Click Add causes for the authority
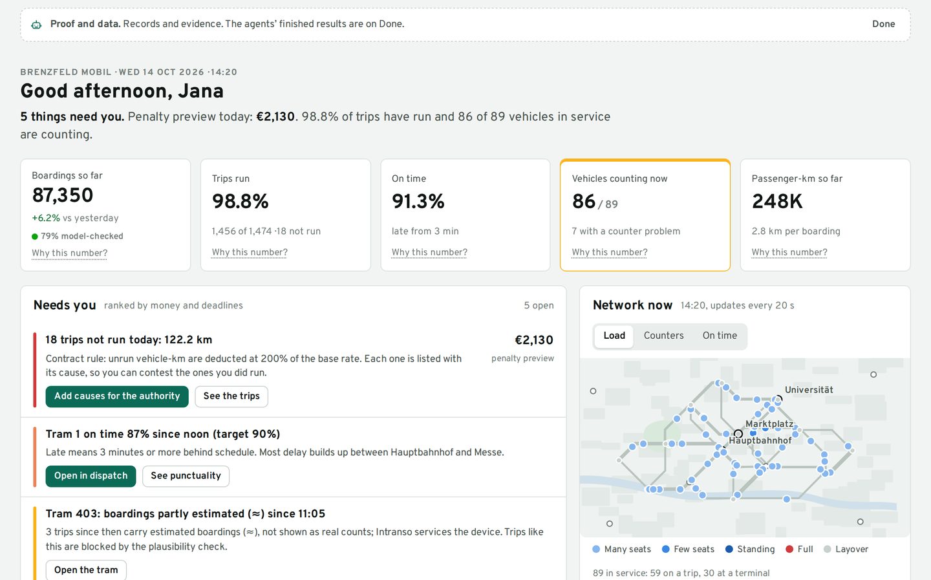This screenshot has height=580, width=931. (x=117, y=396)
